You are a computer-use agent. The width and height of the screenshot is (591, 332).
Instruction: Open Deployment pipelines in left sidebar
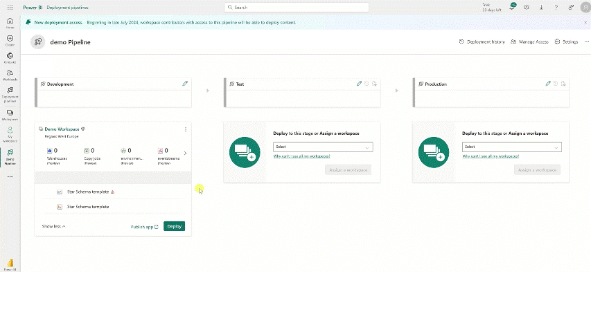(x=10, y=93)
